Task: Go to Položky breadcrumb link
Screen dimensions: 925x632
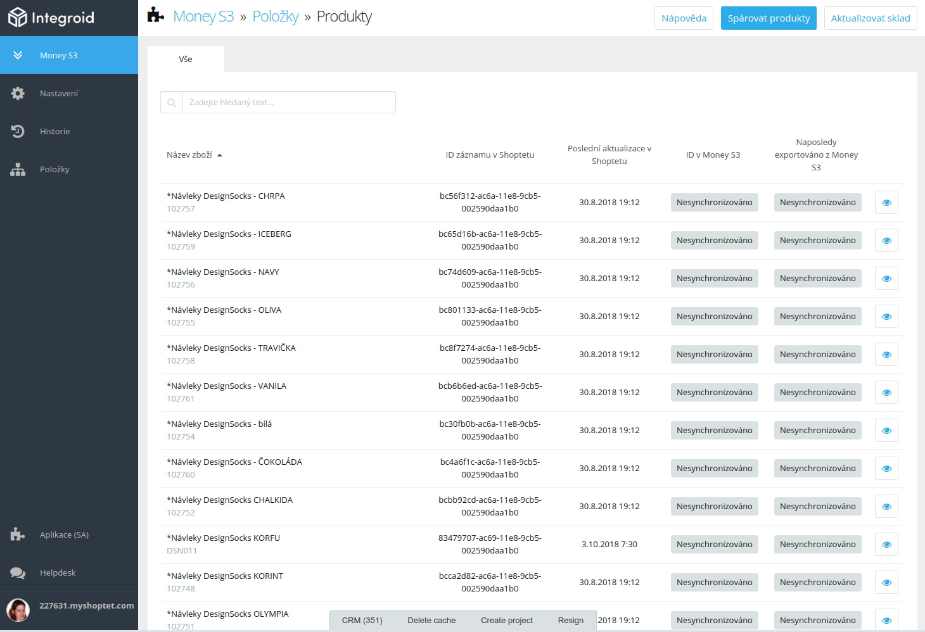Action: [x=276, y=16]
